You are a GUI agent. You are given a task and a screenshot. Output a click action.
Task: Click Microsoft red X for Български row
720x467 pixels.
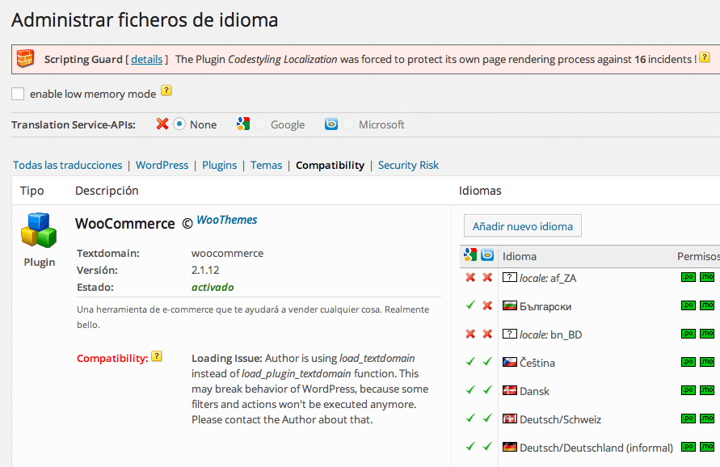pyautogui.click(x=487, y=305)
